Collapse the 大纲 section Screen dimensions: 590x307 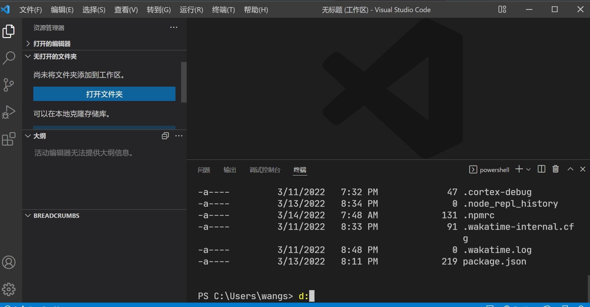tap(28, 136)
